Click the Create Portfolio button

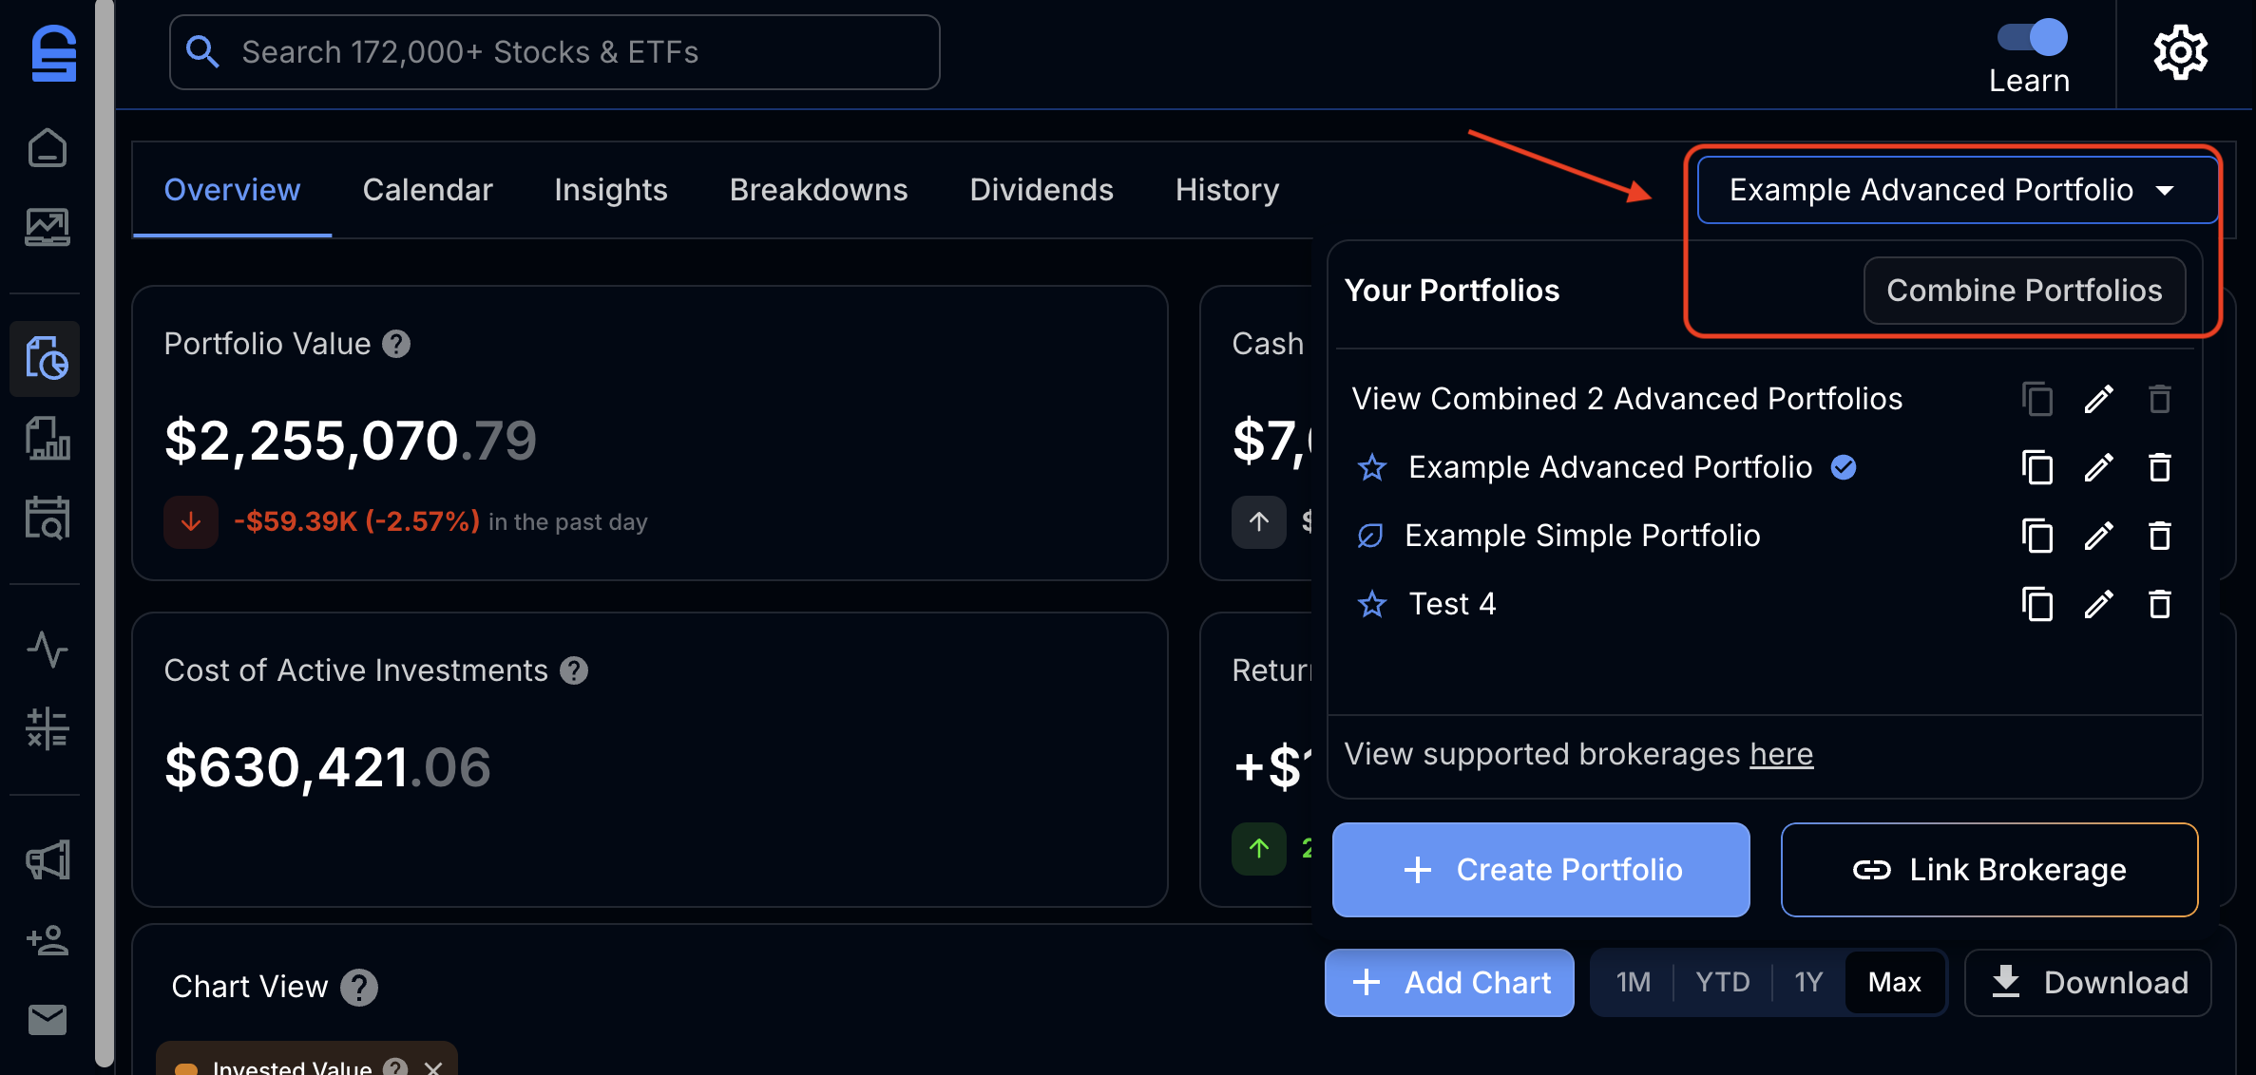[x=1540, y=870]
